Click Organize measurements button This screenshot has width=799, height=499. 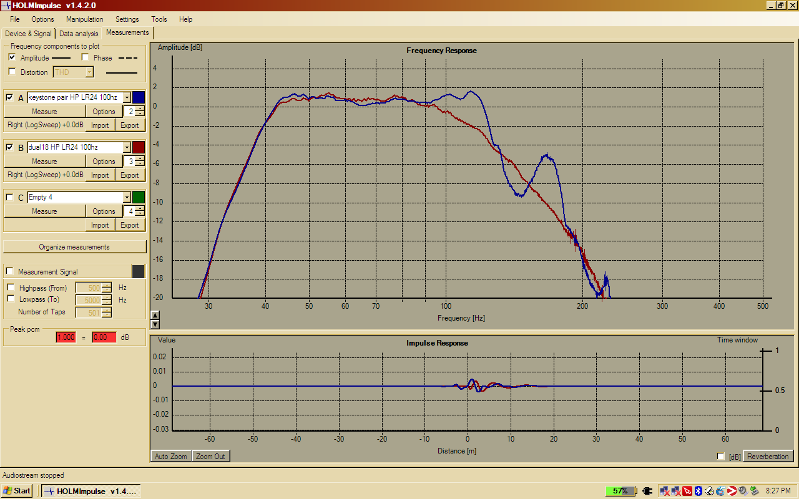pos(74,247)
